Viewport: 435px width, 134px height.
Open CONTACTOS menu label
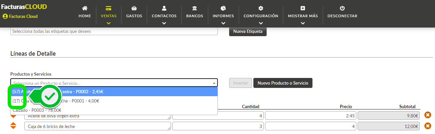[164, 16]
